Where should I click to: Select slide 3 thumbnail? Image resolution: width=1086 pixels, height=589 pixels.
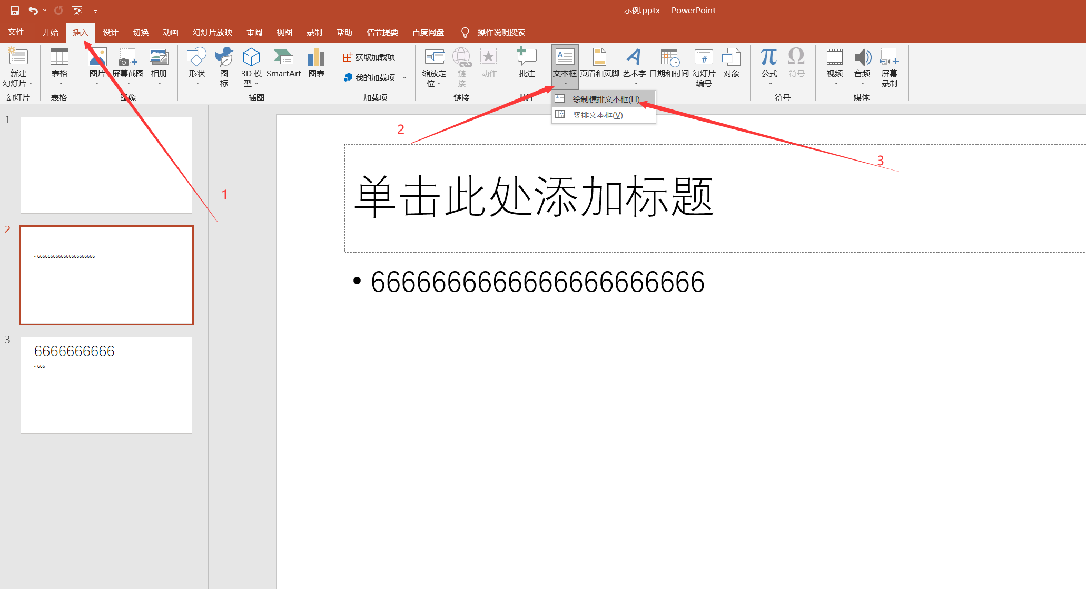click(106, 385)
